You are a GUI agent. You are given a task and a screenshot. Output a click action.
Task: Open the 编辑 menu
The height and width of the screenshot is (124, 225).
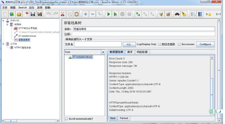click(x=13, y=8)
